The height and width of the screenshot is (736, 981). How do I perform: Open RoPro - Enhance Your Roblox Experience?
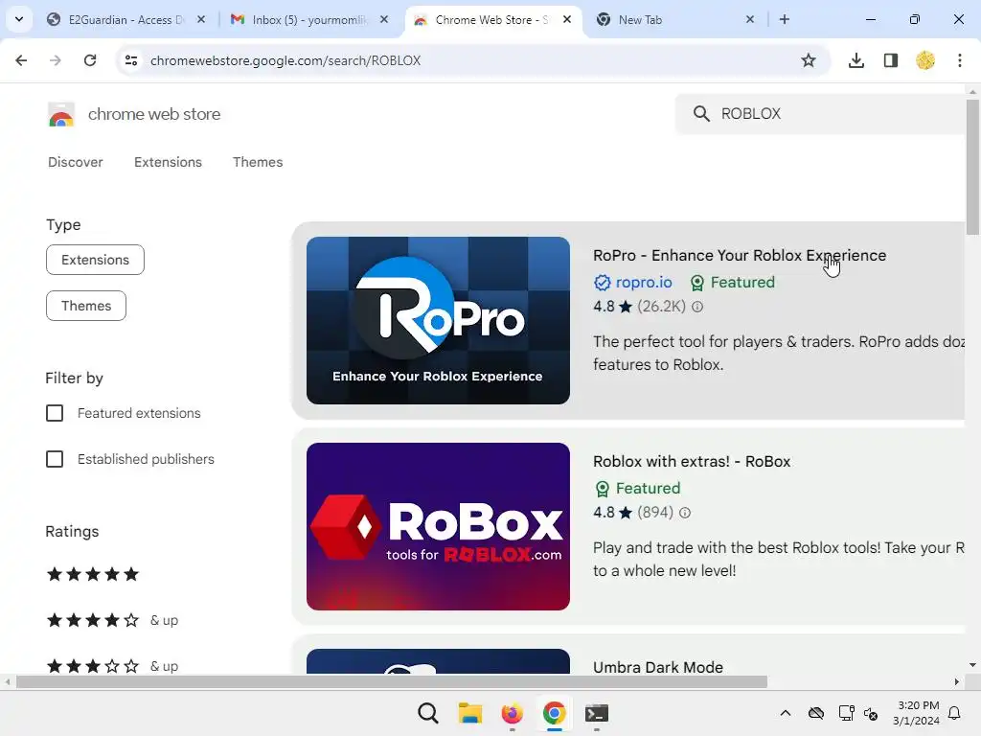(x=740, y=255)
